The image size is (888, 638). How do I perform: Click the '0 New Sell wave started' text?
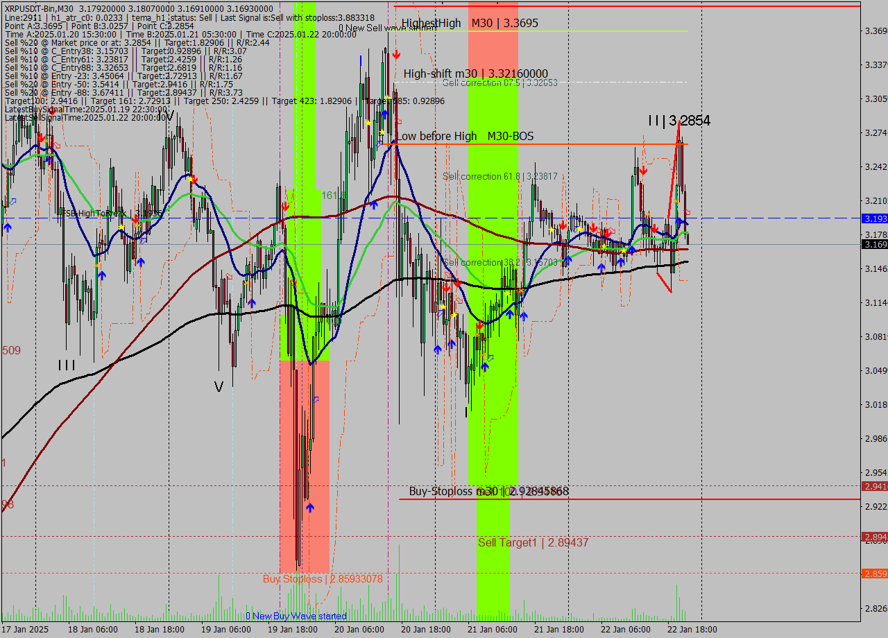[388, 28]
